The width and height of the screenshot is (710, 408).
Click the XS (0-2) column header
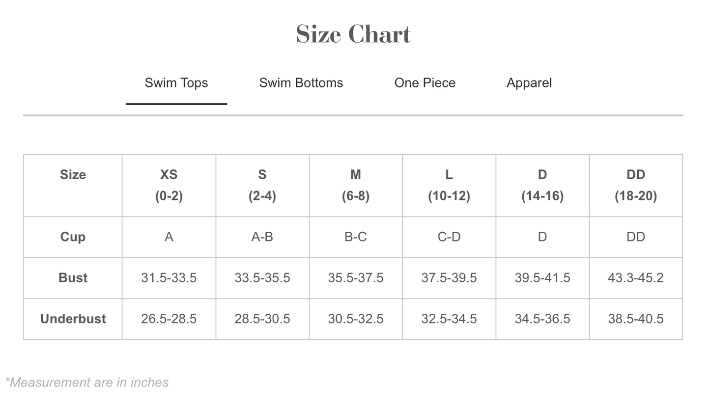[x=169, y=186]
